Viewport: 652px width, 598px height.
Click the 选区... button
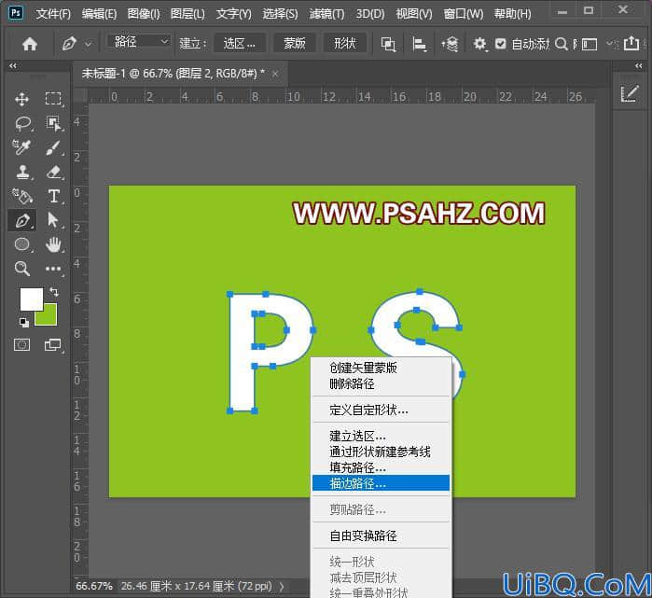(x=240, y=43)
